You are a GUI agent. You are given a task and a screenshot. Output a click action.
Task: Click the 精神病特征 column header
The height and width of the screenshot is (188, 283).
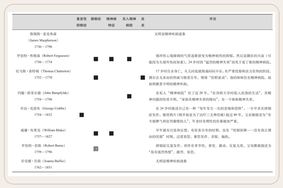[111, 22]
